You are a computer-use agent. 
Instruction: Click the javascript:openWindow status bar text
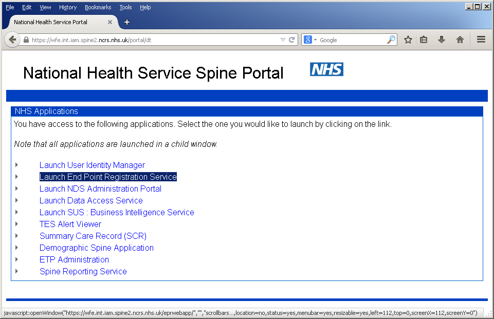pos(241,313)
